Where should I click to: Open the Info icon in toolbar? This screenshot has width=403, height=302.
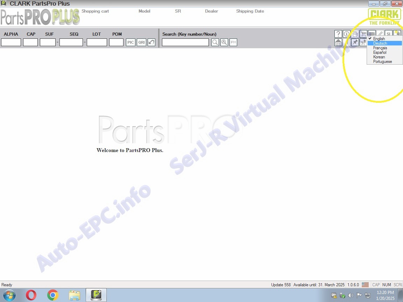click(x=346, y=34)
